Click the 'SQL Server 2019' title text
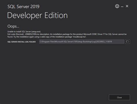The image size is (137, 104). pos(23,7)
